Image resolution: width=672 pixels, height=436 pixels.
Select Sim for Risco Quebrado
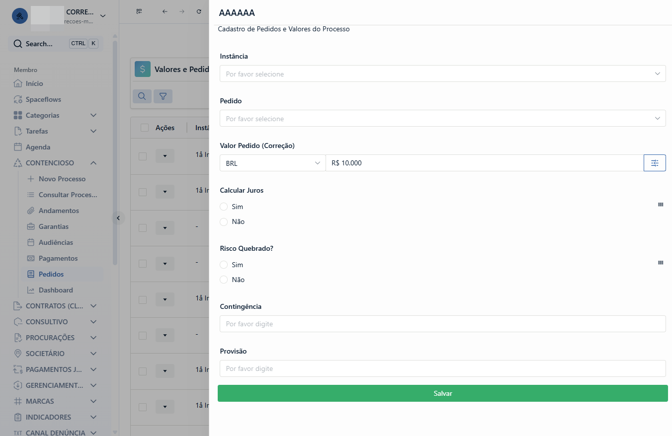pyautogui.click(x=224, y=265)
